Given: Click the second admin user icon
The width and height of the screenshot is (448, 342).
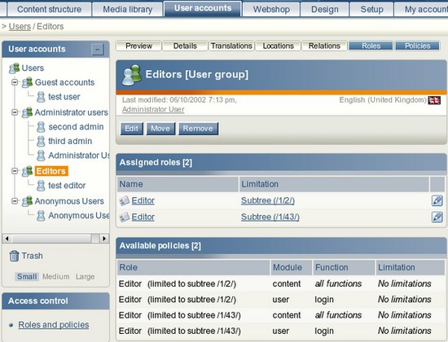Looking at the screenshot, I should pos(41,127).
